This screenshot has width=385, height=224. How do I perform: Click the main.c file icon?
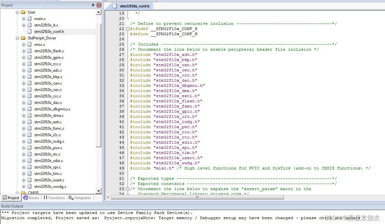(29, 18)
